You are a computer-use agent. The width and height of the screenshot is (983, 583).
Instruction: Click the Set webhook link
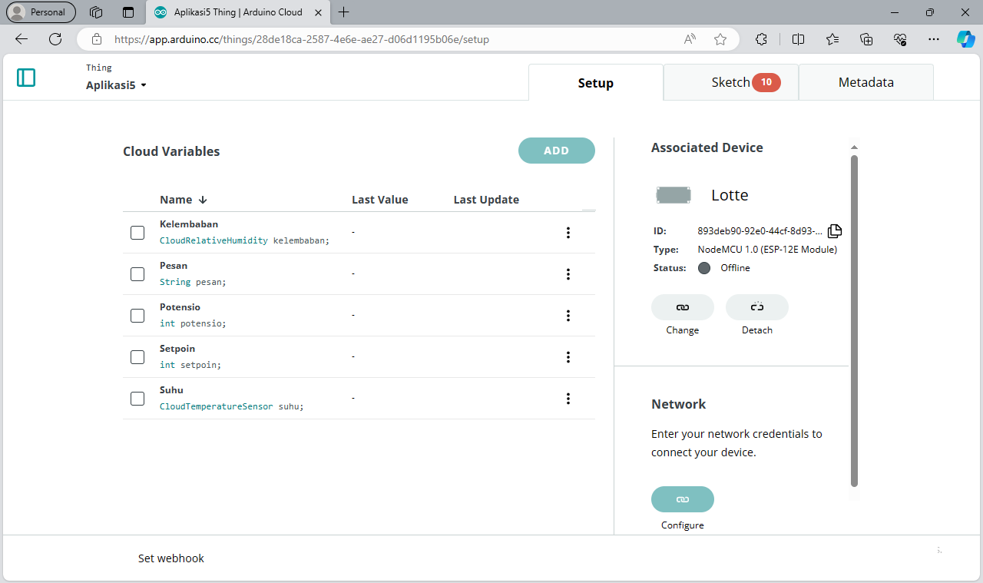tap(171, 558)
